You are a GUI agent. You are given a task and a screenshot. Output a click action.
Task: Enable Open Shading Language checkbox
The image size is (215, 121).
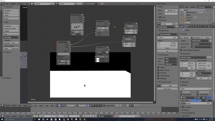pos(181,50)
